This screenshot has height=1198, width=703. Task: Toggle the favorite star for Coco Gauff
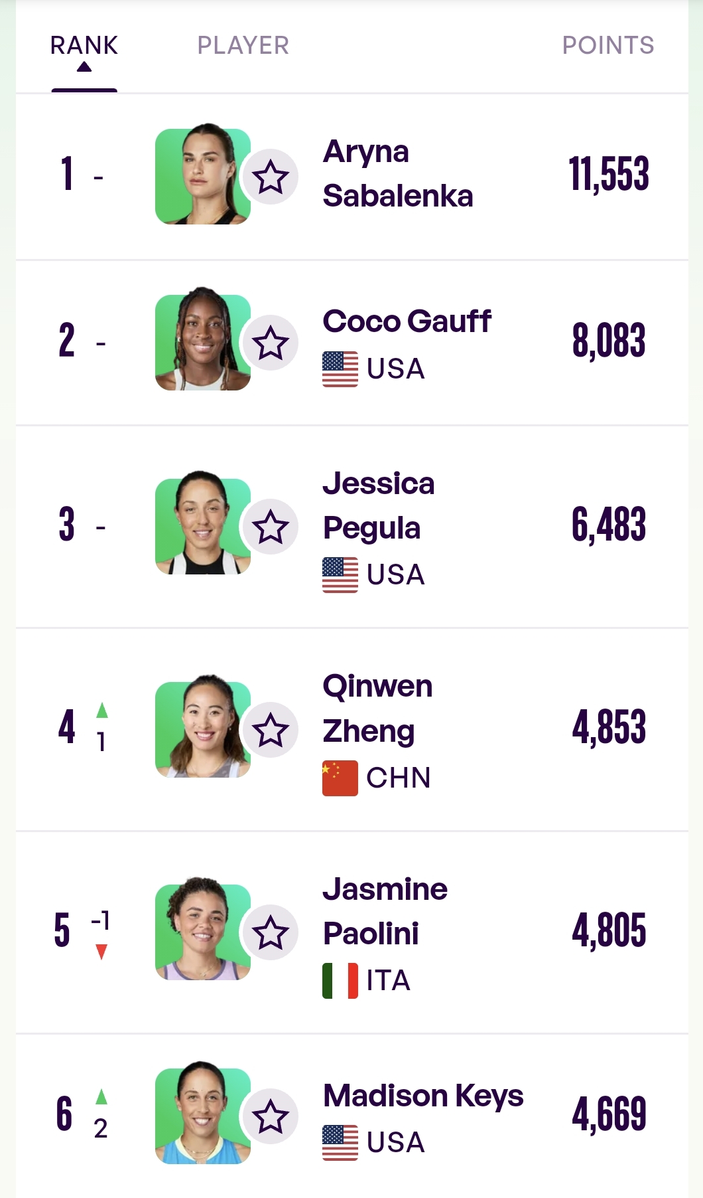[x=271, y=343]
